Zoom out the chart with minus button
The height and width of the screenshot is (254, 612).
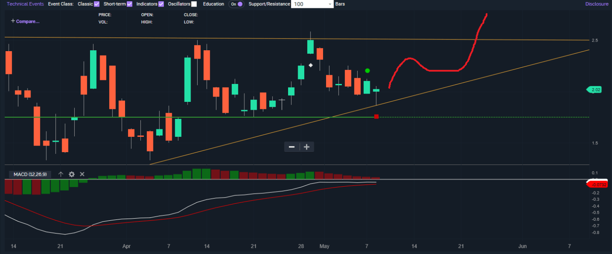[292, 147]
